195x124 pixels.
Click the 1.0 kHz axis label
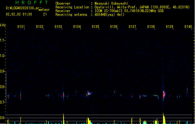[x=2, y=56]
